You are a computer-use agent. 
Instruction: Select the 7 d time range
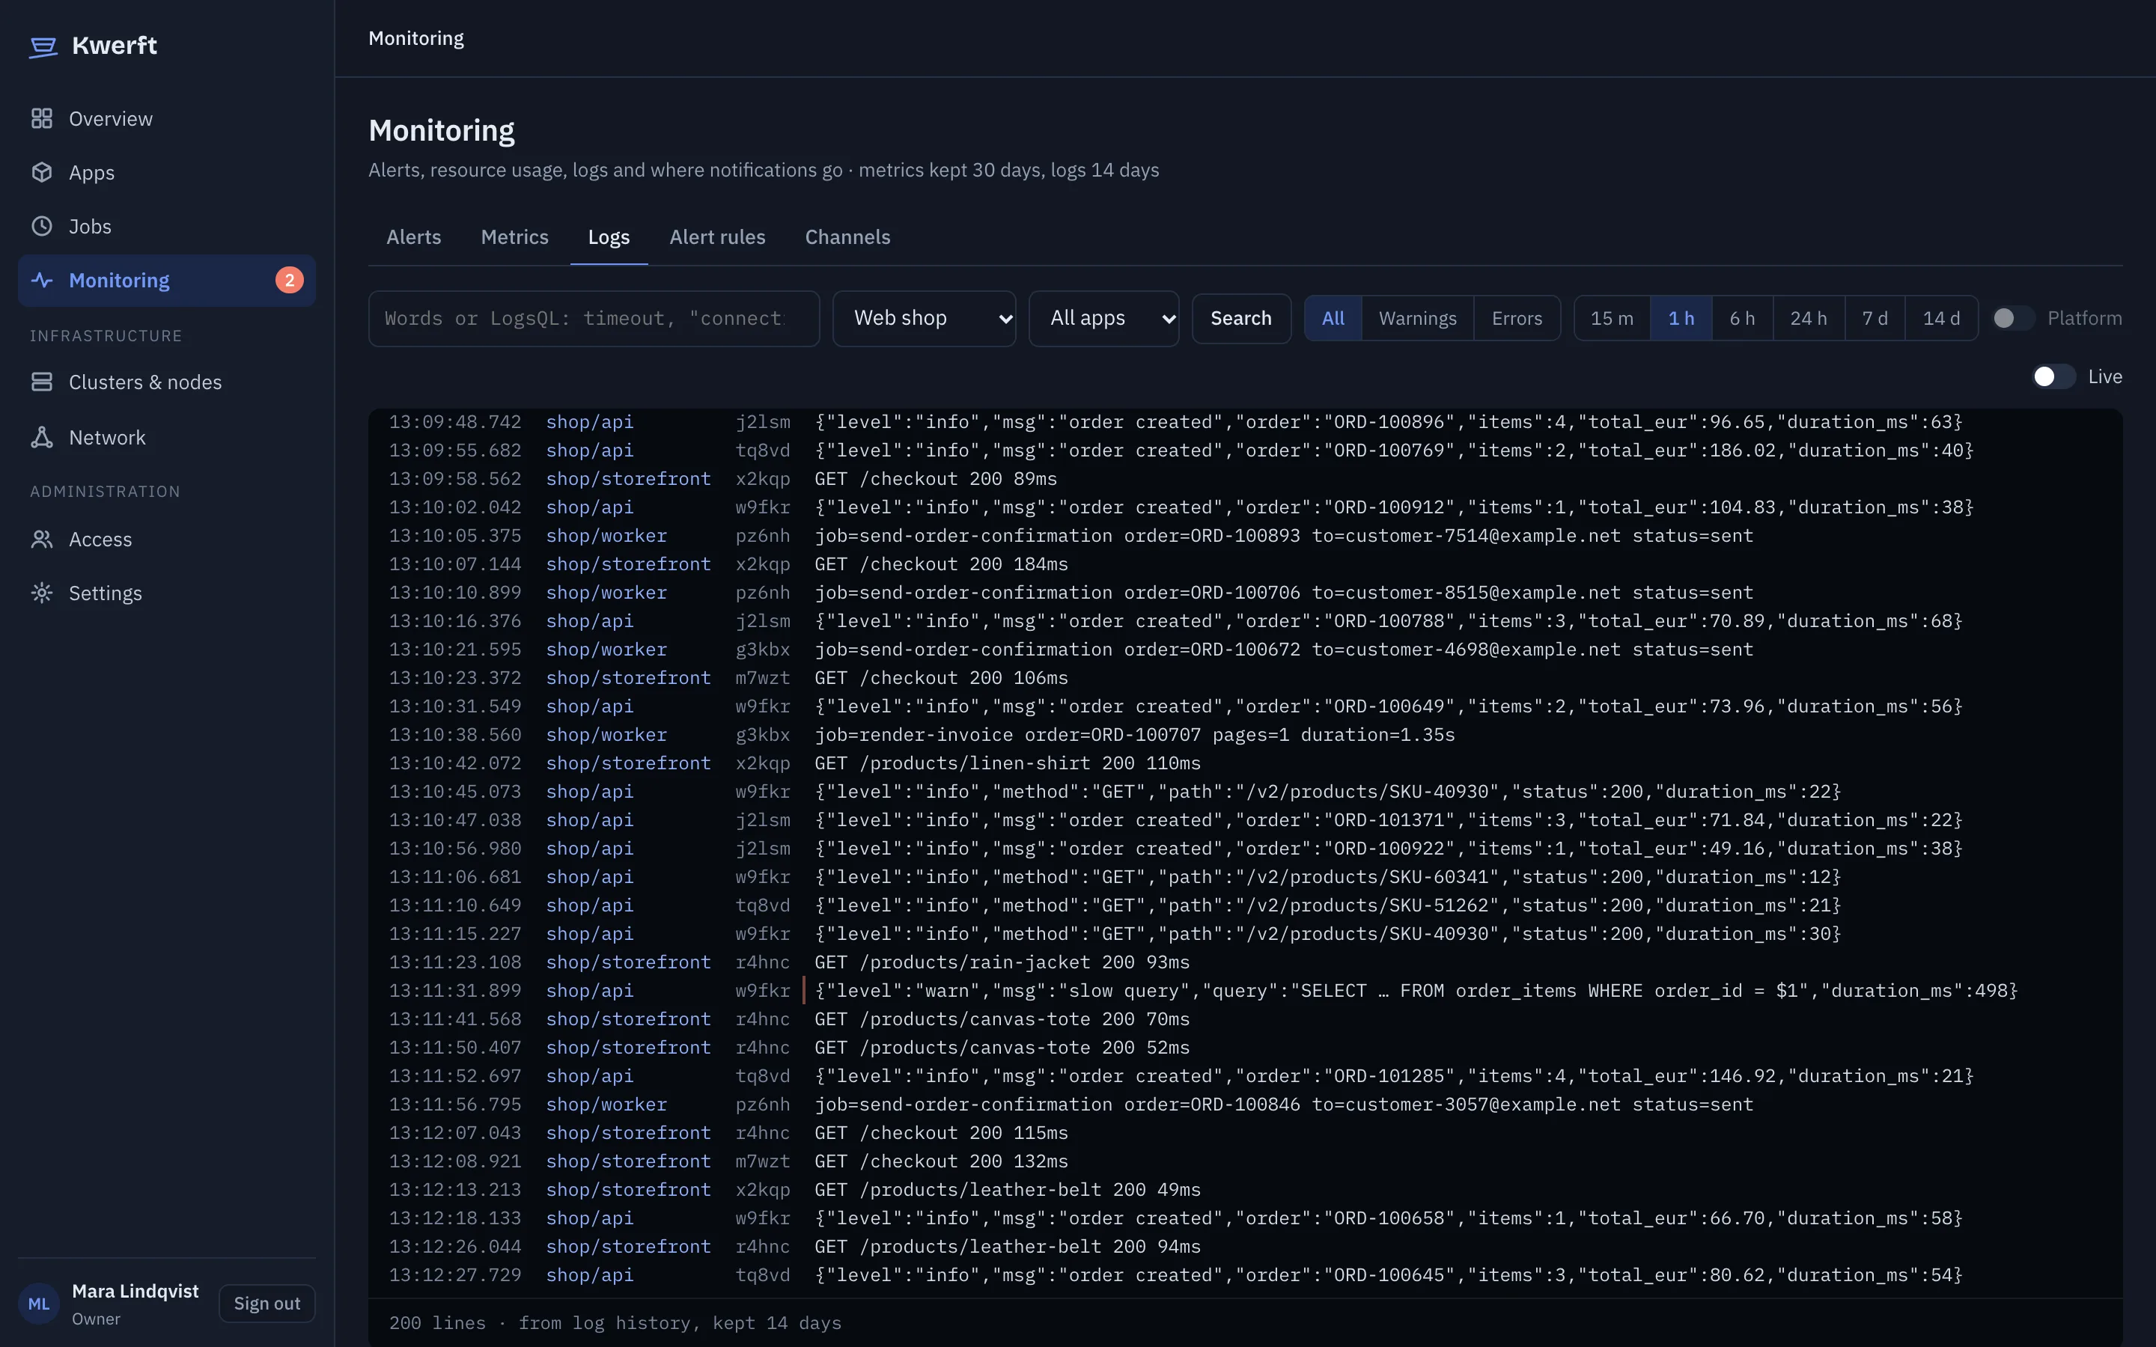pyautogui.click(x=1875, y=318)
